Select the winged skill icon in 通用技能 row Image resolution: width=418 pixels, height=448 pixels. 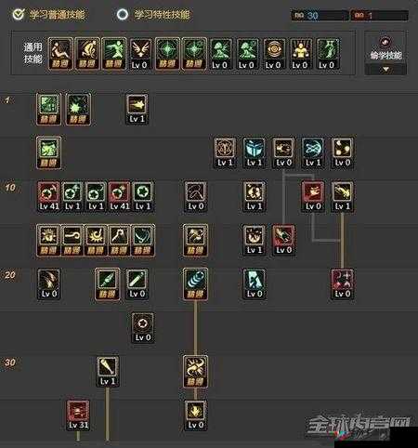pos(140,54)
